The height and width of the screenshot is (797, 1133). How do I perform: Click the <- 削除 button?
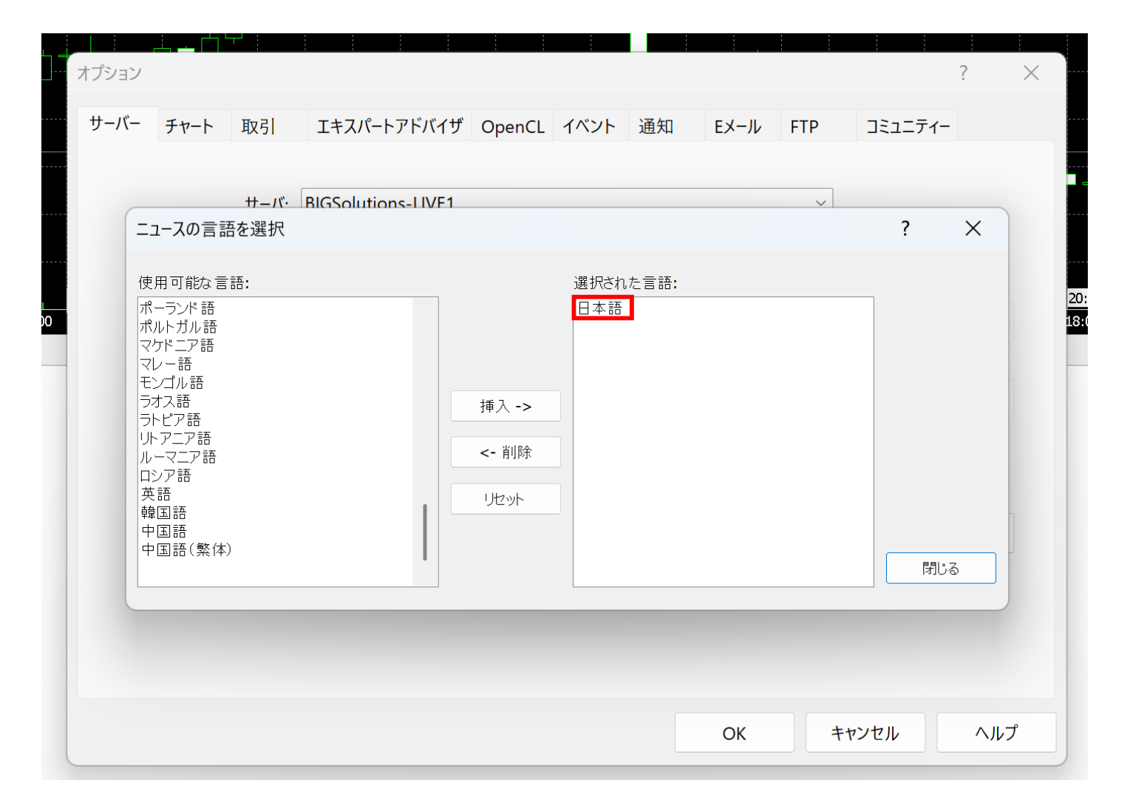506,452
